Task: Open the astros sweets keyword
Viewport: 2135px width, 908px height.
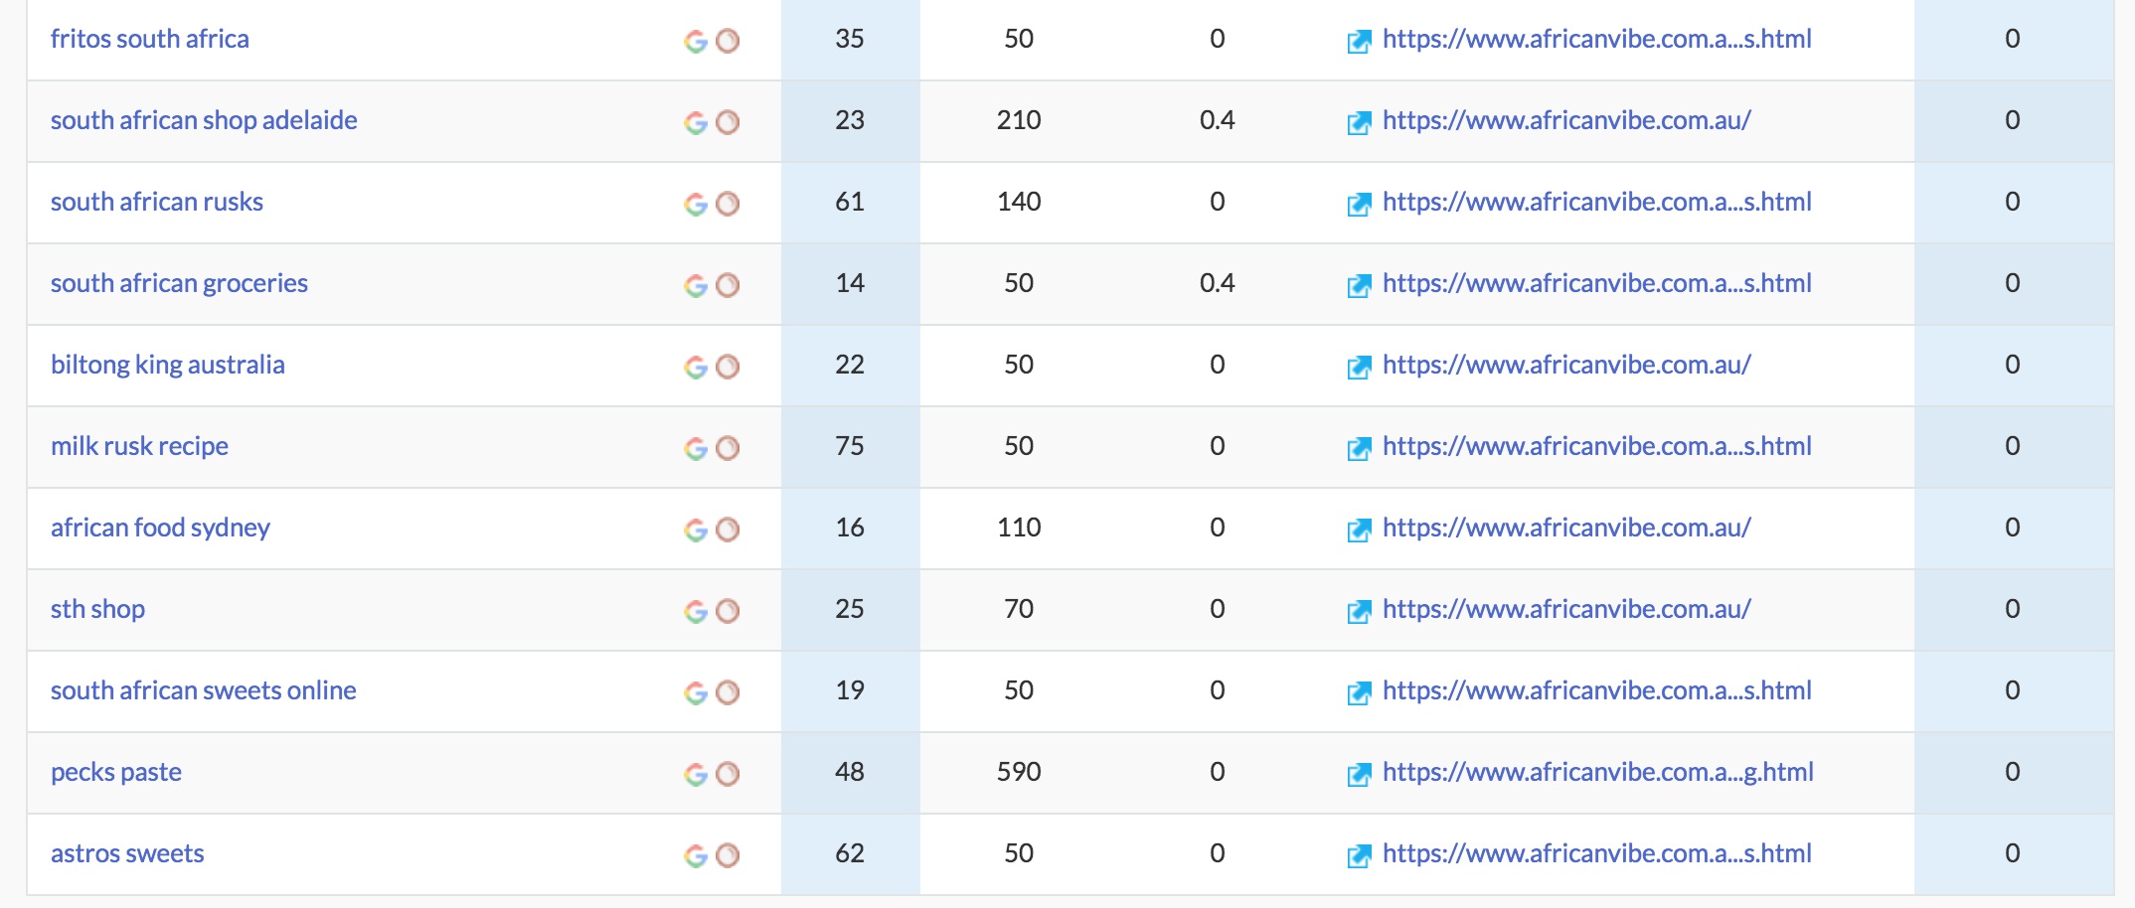Action: pos(127,853)
